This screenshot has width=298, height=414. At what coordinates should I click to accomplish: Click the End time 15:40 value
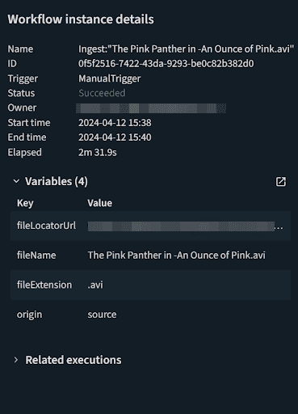tap(115, 137)
